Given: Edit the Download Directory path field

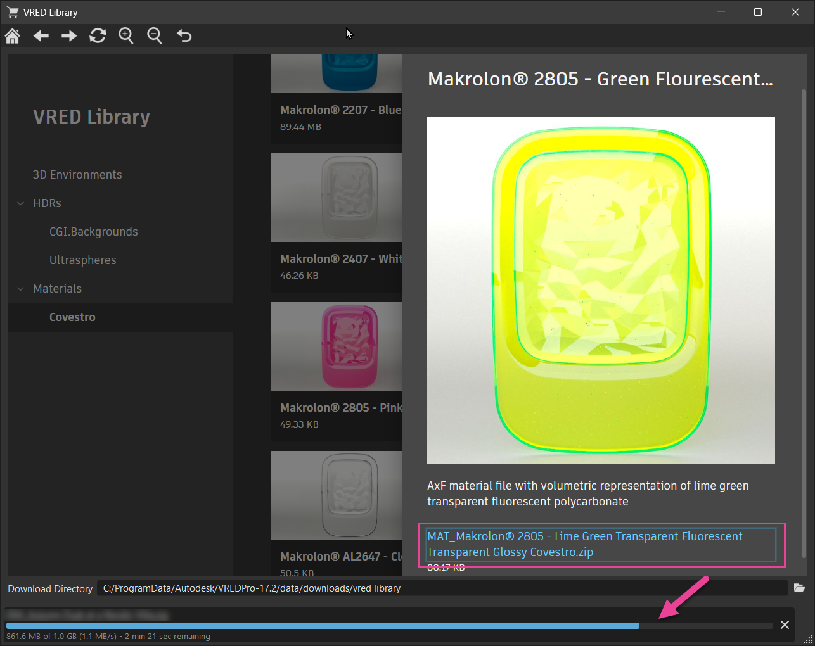Looking at the screenshot, I should 442,588.
